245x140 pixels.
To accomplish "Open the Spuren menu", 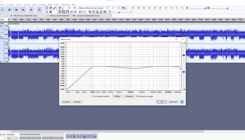I will (x=35, y=5).
